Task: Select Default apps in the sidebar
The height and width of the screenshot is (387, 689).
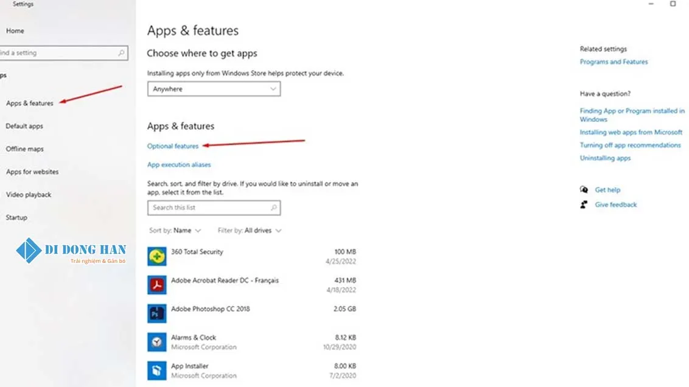Action: tap(24, 126)
